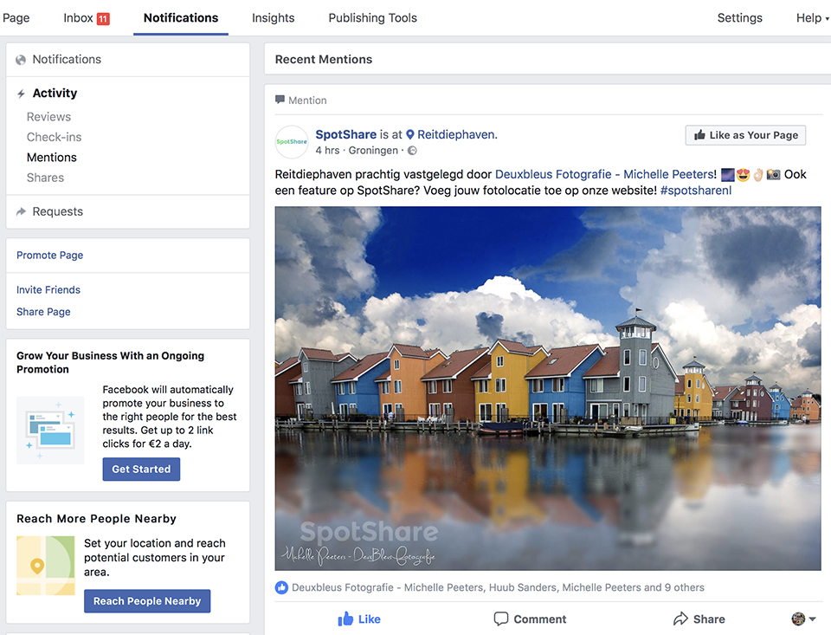Click the lightning bolt Activity icon
The height and width of the screenshot is (635, 831).
[x=21, y=94]
